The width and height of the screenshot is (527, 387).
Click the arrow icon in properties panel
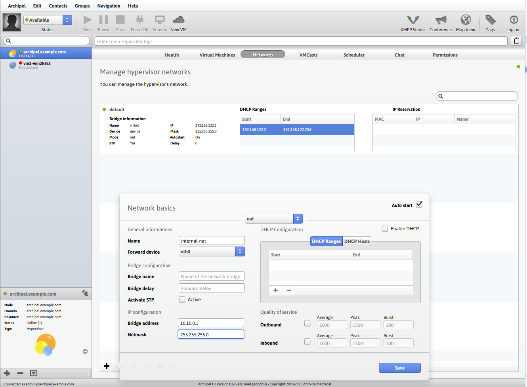[85, 351]
